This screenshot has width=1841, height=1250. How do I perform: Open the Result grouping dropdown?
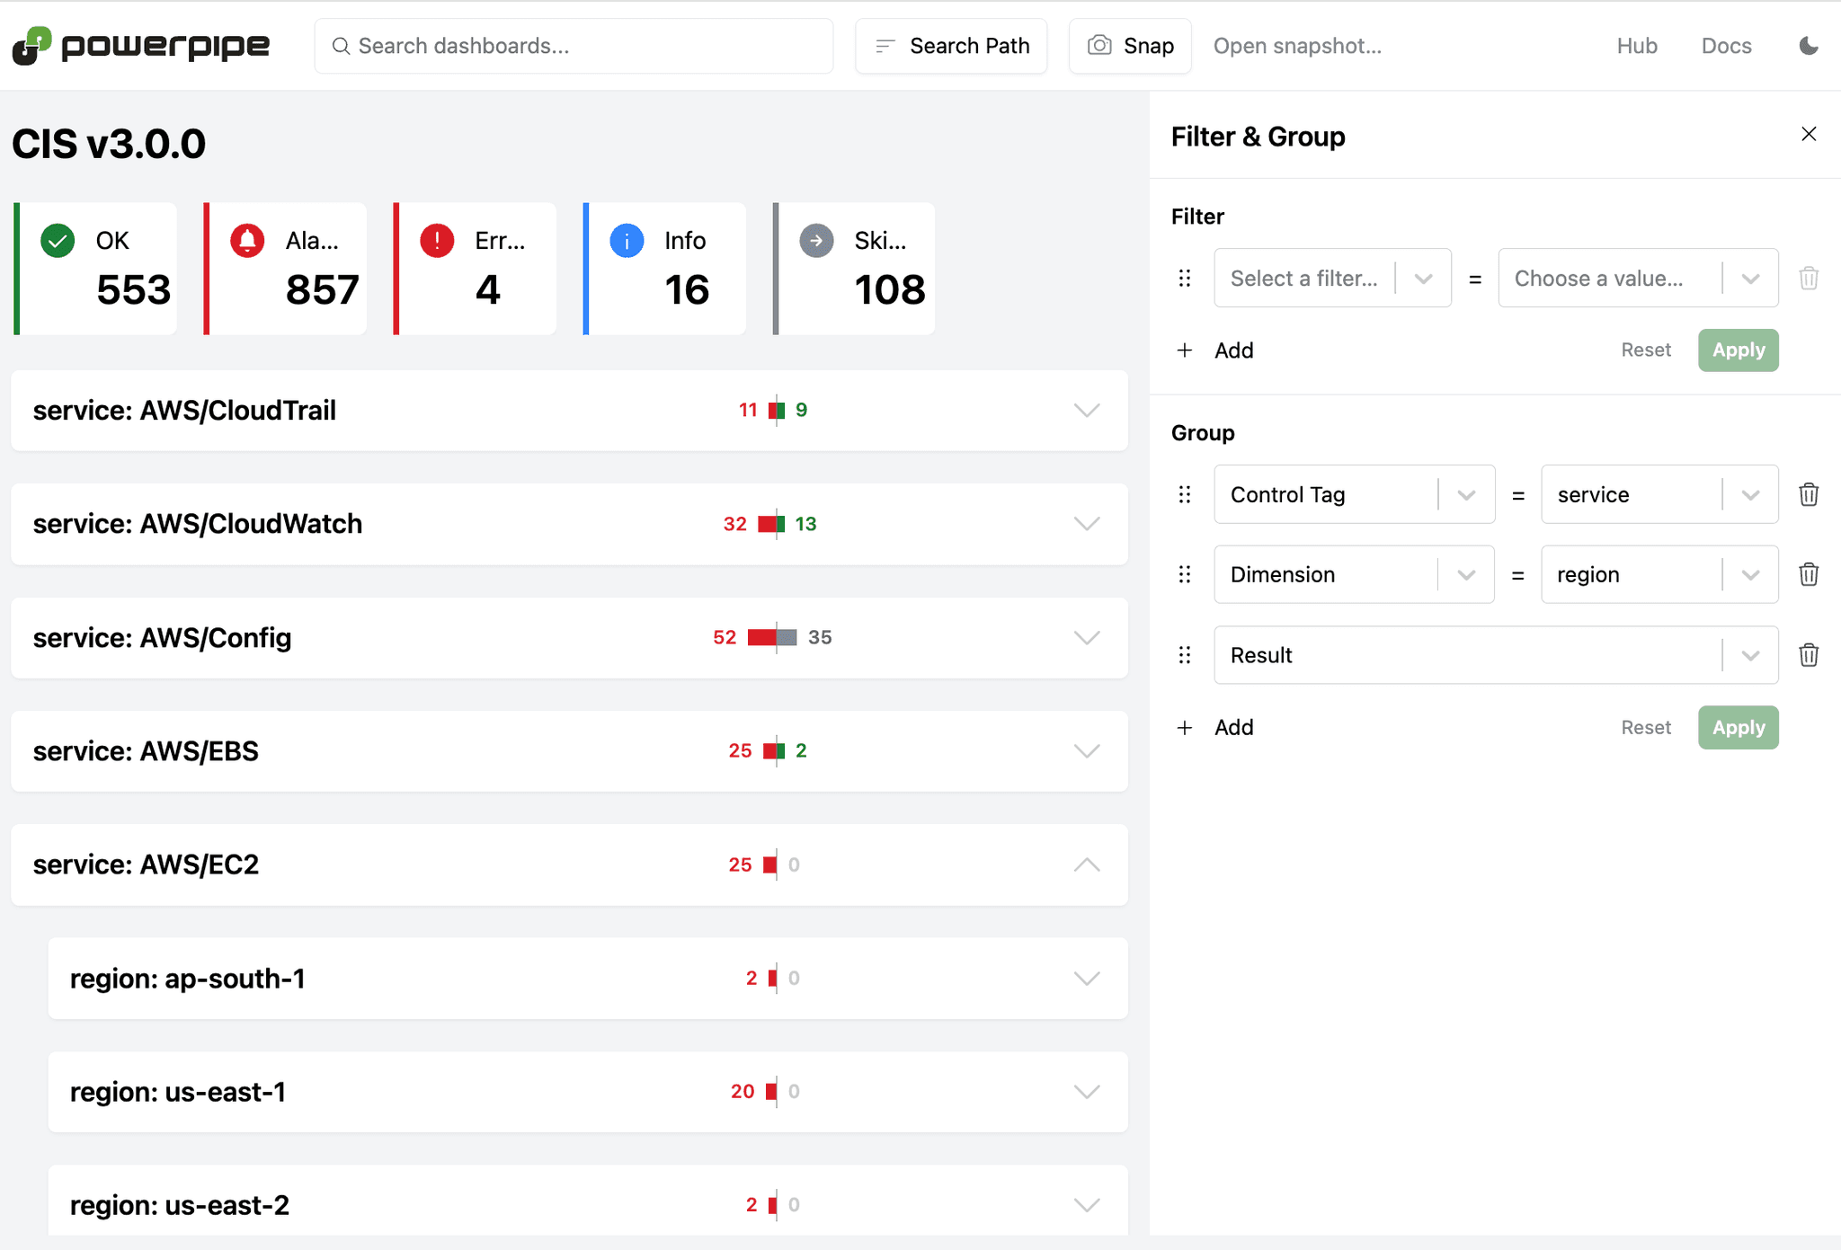coord(1496,655)
